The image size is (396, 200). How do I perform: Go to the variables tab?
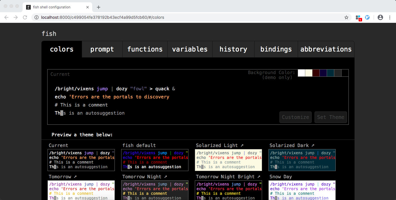[x=190, y=49]
